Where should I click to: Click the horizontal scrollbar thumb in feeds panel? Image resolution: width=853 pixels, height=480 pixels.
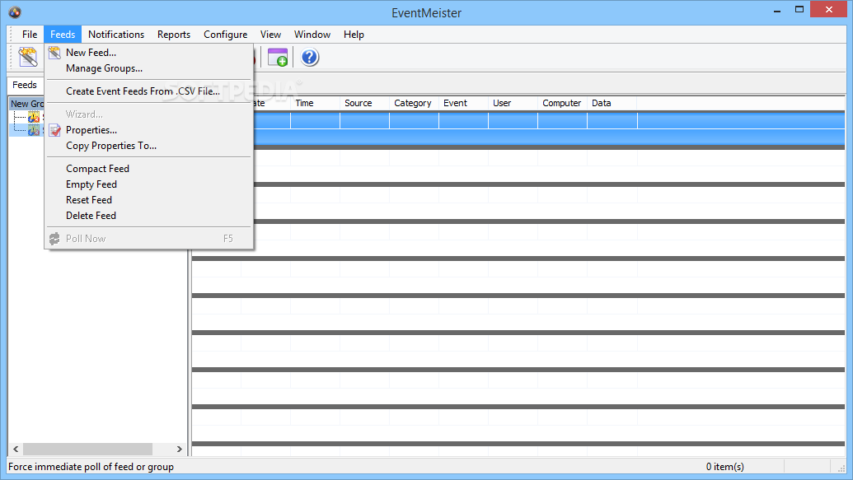point(87,449)
